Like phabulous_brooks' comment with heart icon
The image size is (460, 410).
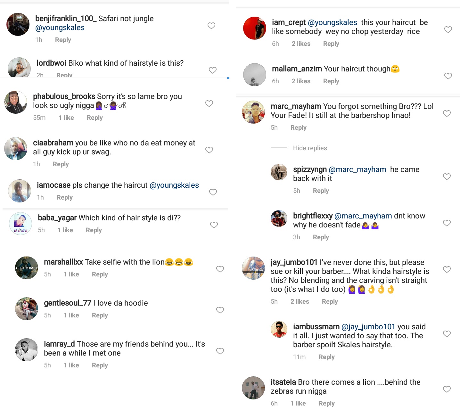[x=209, y=103]
